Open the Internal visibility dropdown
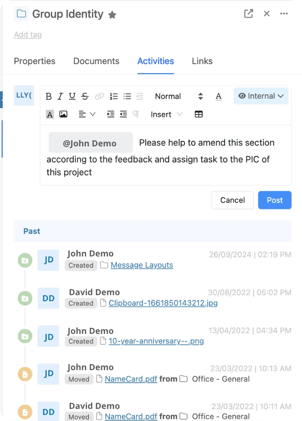The width and height of the screenshot is (302, 421). tap(261, 96)
